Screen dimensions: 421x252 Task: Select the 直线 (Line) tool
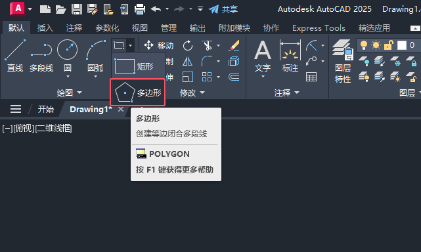tap(15, 56)
